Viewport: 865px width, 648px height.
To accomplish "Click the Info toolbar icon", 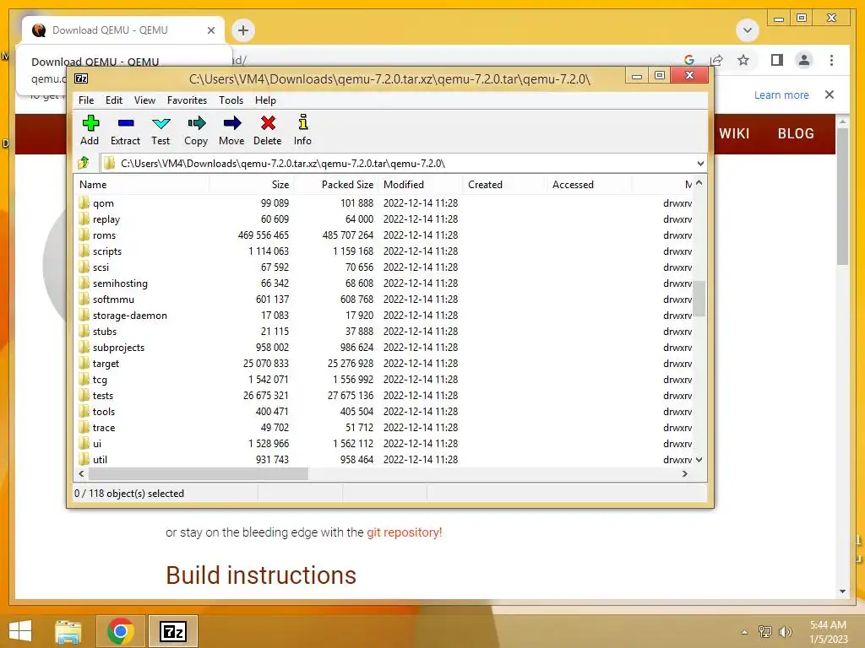I will point(303,122).
